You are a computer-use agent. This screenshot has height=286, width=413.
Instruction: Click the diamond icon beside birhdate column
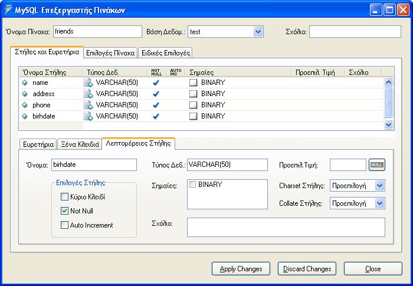pos(25,116)
